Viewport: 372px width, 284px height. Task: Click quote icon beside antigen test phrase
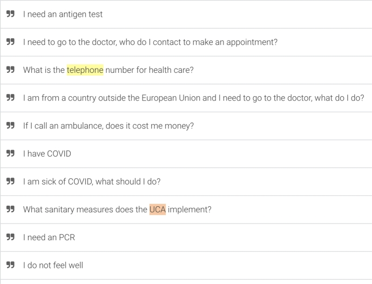(x=10, y=14)
